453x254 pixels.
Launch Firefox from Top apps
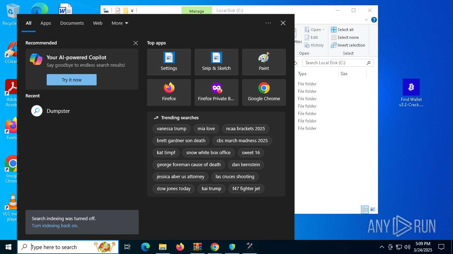coord(169,92)
